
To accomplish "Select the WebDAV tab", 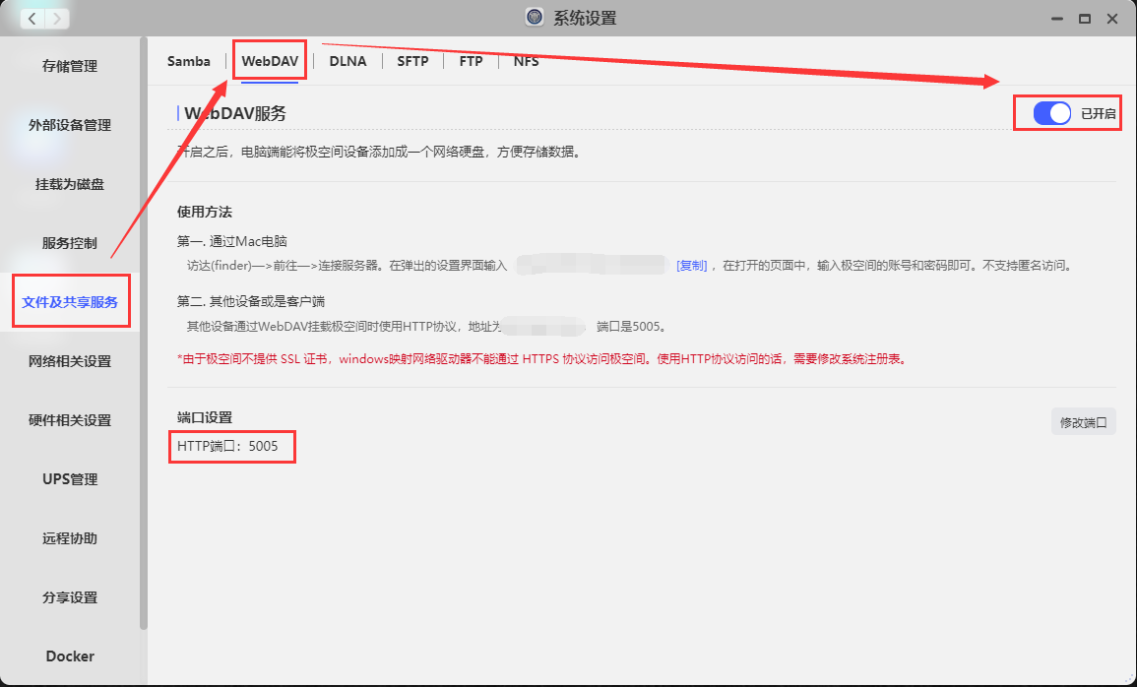I will coord(270,61).
